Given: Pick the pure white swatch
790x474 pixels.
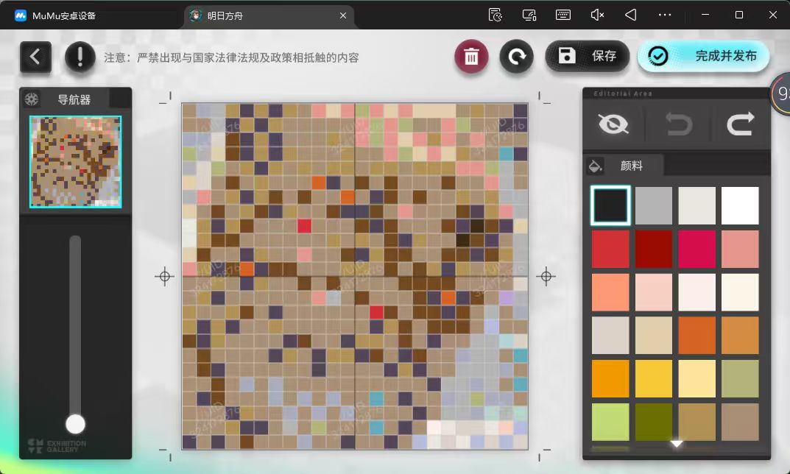Looking at the screenshot, I should [740, 205].
